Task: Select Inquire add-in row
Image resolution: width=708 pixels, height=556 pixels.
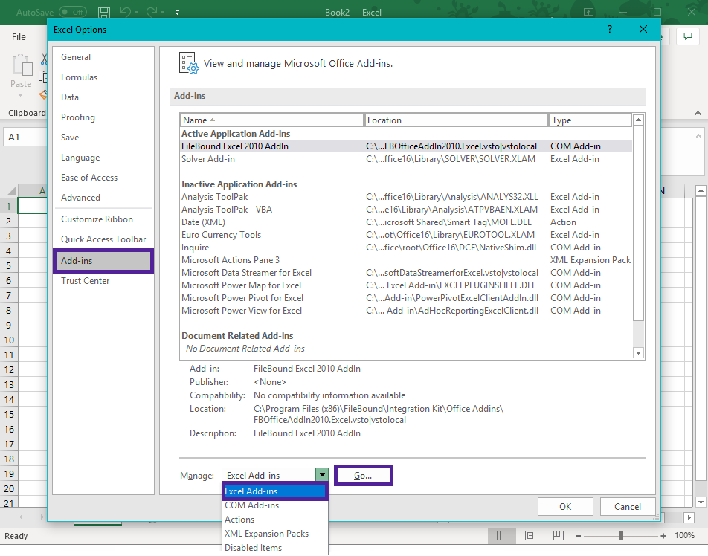Action: [406, 248]
